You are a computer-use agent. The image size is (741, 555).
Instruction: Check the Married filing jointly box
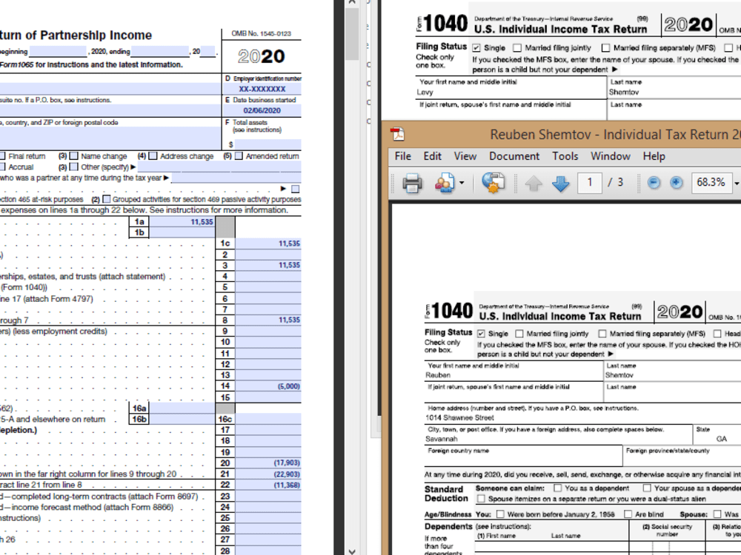tap(519, 334)
